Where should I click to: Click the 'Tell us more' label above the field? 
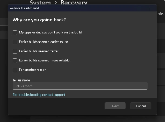tap(21, 80)
